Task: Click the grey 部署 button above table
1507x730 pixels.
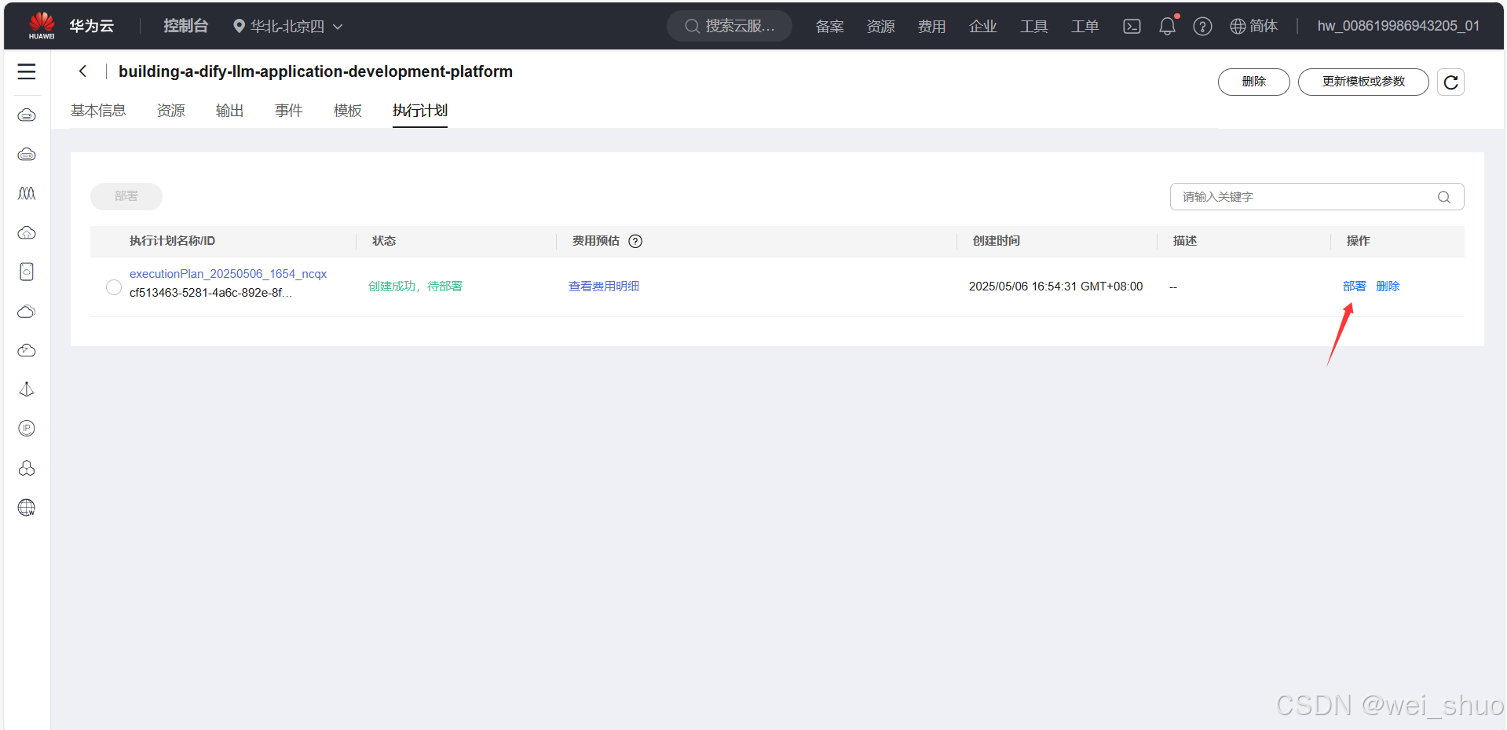Action: click(x=126, y=196)
